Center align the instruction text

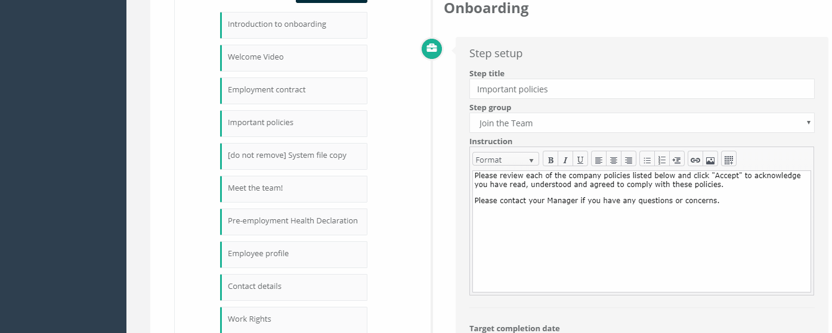614,160
